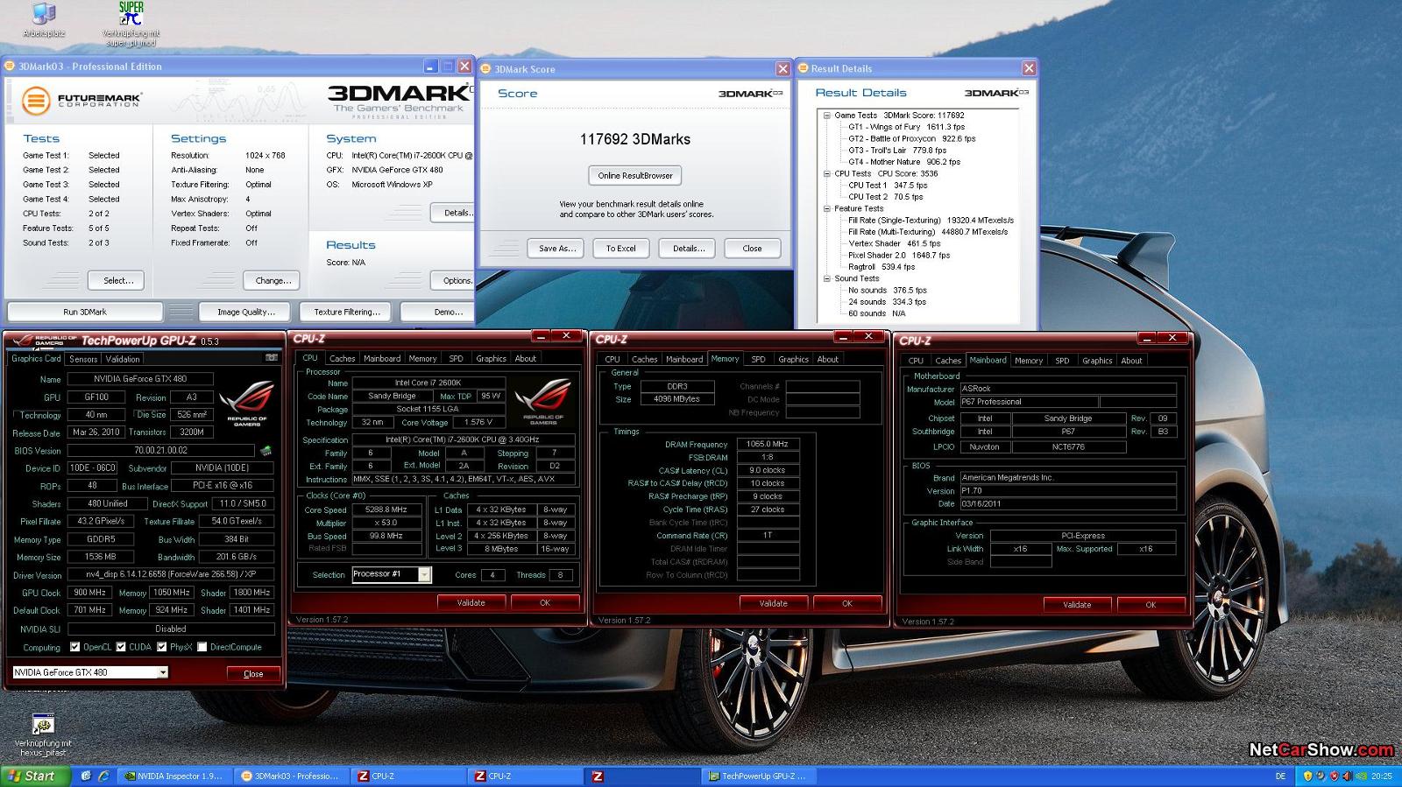1402x787 pixels.
Task: Switch to TechPowerUp GPU-Z taskbar item
Action: click(x=761, y=776)
